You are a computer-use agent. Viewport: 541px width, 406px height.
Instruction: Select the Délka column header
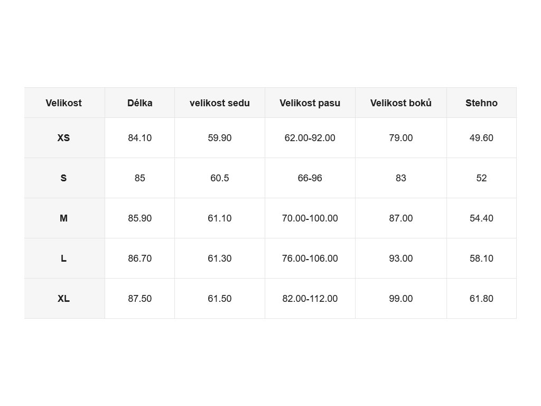pos(139,103)
